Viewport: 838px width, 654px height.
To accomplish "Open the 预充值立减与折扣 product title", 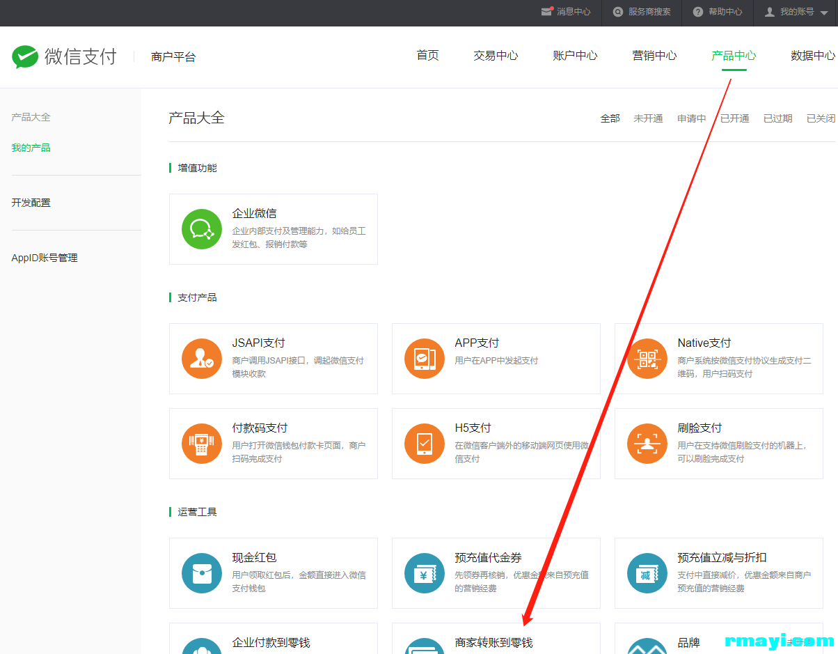I will coord(722,557).
